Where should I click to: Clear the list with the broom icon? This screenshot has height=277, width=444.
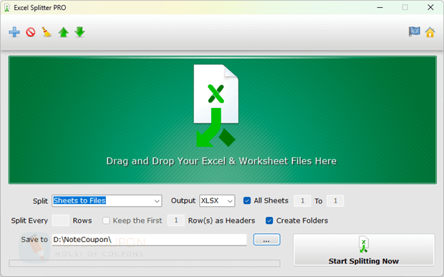click(47, 32)
